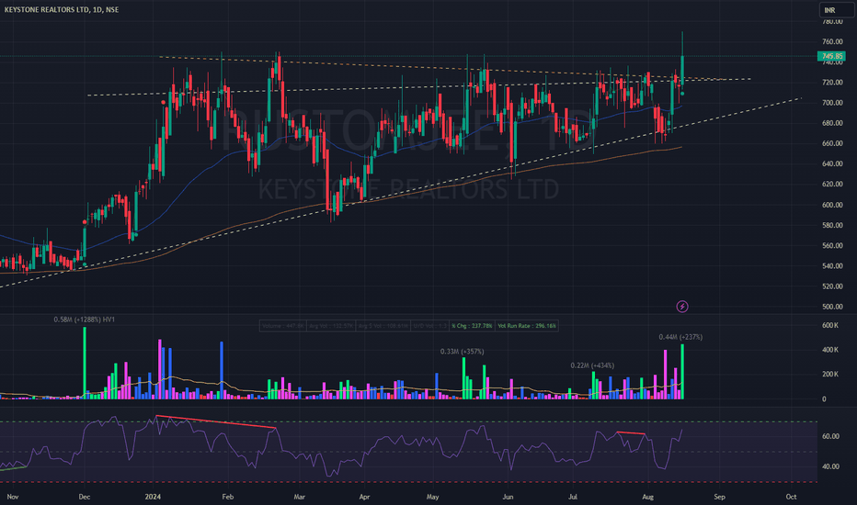Click the '0.22M (+434%)' volume label

tap(592, 365)
